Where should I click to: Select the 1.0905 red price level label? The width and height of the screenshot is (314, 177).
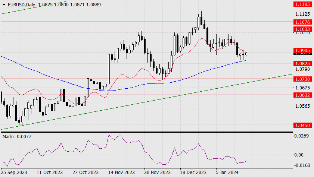point(302,50)
